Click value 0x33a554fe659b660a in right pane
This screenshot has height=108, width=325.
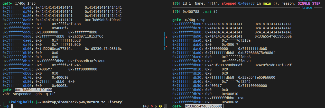click(x=273, y=36)
